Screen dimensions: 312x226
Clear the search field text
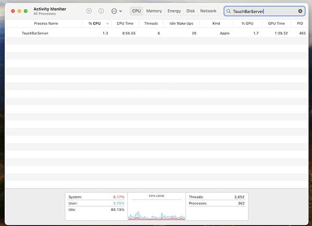(300, 11)
